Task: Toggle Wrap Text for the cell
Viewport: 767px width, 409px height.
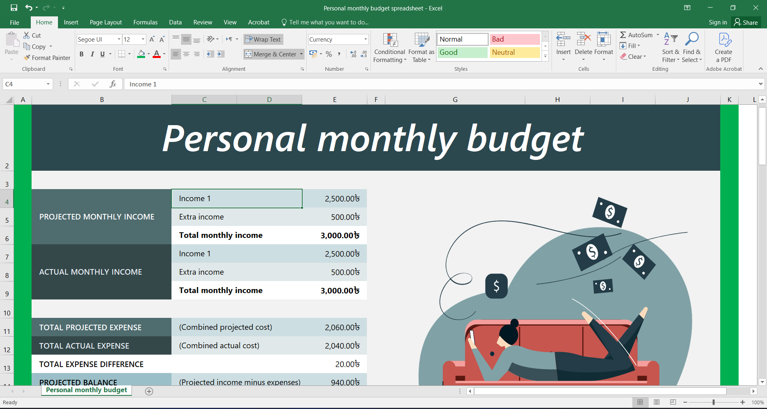Action: 263,39
